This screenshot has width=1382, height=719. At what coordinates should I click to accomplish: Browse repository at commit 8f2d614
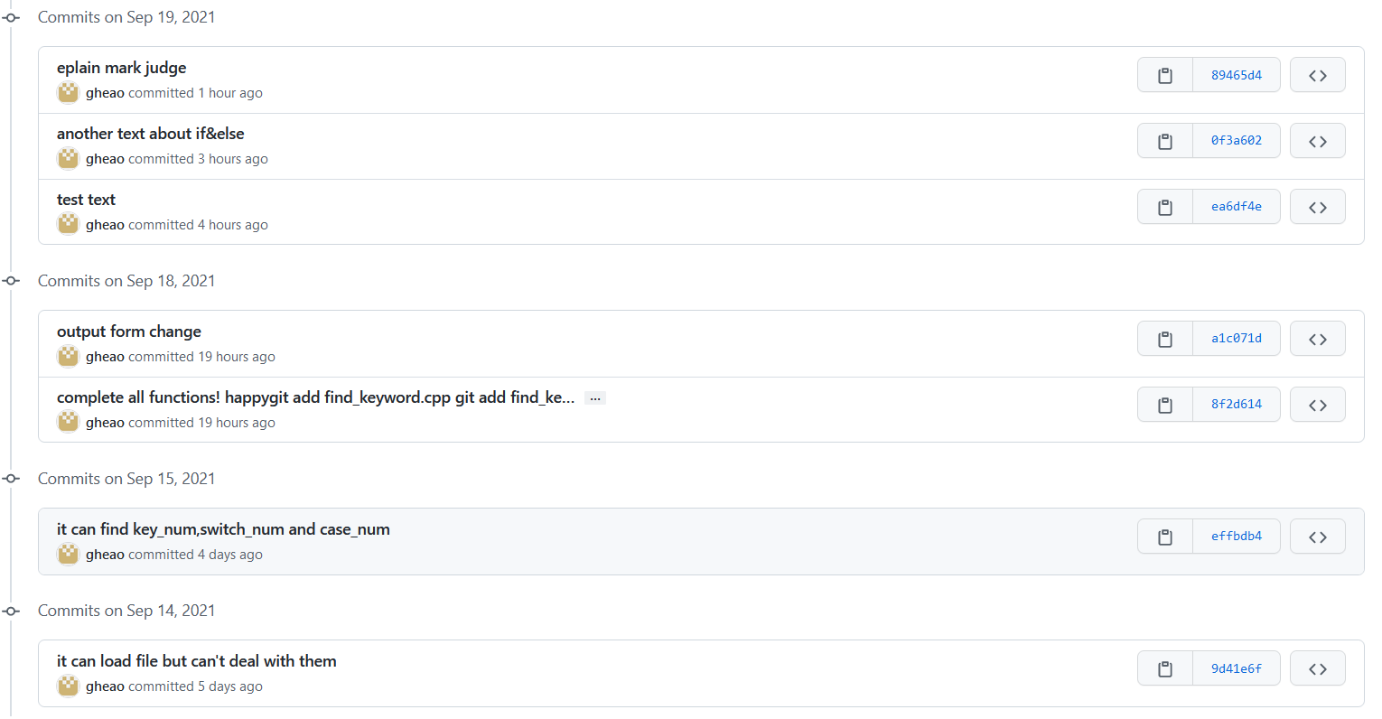(1317, 405)
